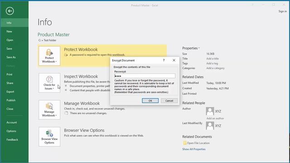Click the Yesterday, 4:21 PM created value
The width and height of the screenshot is (290, 163).
click(x=217, y=88)
